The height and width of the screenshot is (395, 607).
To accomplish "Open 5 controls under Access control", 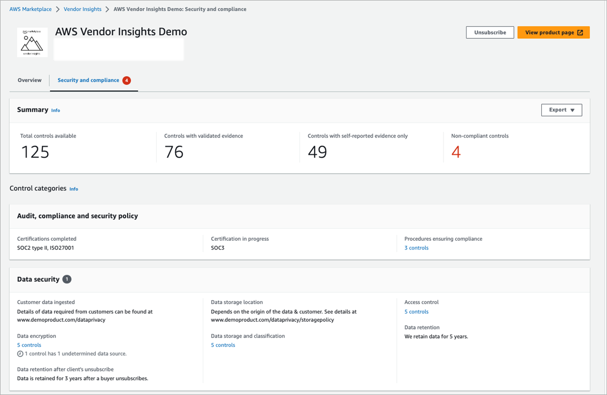I will point(416,311).
